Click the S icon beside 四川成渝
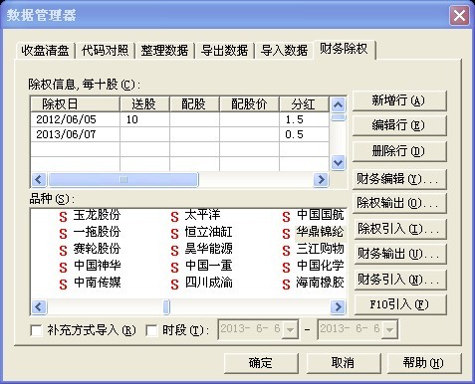 tap(175, 285)
